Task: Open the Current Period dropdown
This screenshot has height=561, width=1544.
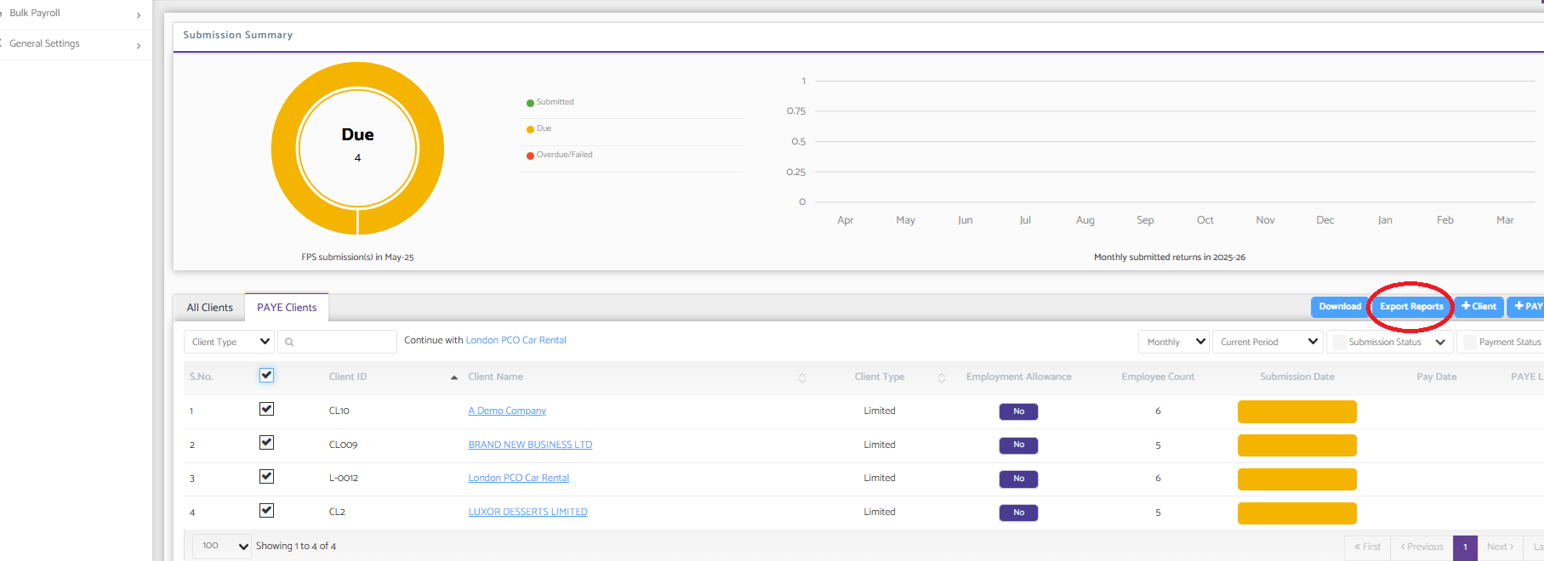Action: coord(1268,342)
